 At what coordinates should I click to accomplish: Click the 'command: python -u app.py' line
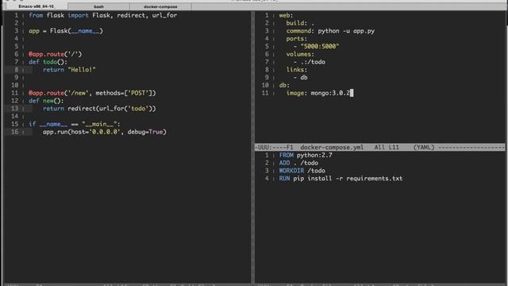[x=330, y=31]
